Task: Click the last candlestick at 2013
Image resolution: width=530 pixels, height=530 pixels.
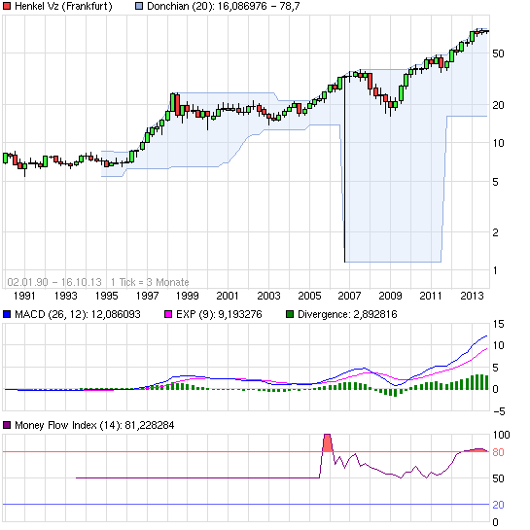Action: 487,31
